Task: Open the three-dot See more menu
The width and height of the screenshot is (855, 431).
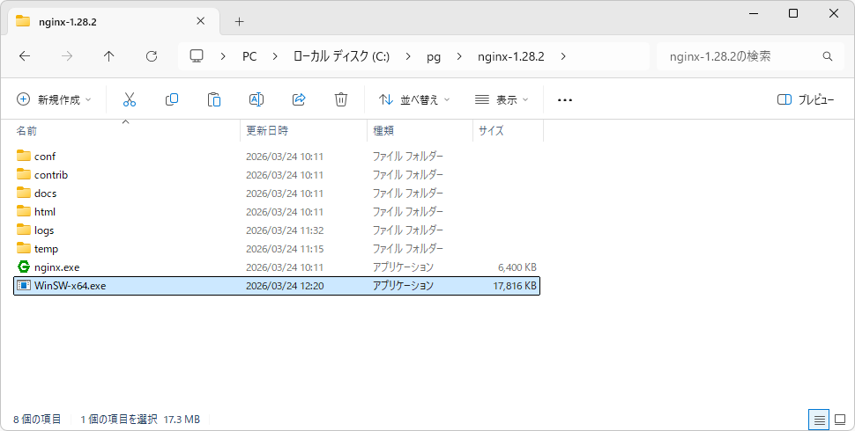Action: pyautogui.click(x=565, y=100)
